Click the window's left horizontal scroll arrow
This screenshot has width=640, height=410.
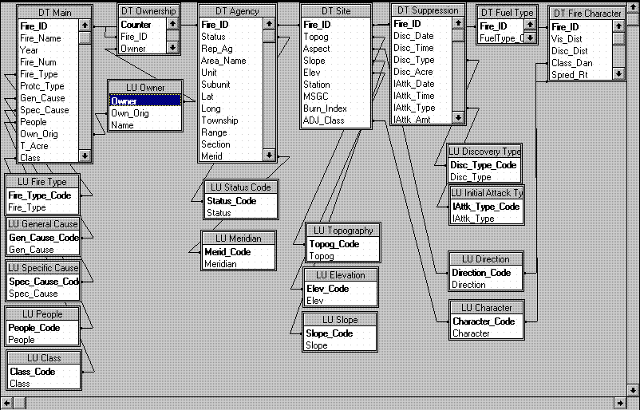(6, 403)
